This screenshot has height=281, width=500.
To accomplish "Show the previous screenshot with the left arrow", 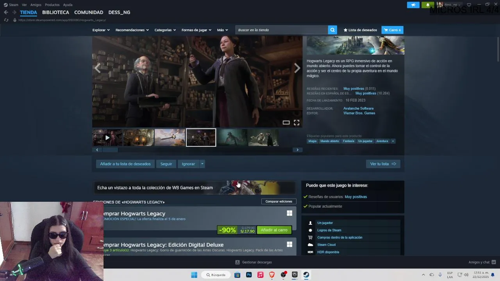I will click(x=97, y=68).
